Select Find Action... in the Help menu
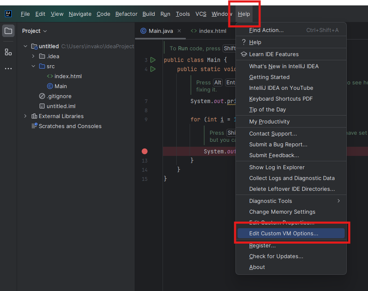Viewport: 368px width, 291px height. point(291,30)
